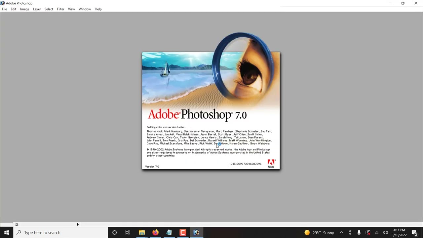Open File Explorer from the taskbar
Viewport: 423px width, 238px height.
pos(142,232)
